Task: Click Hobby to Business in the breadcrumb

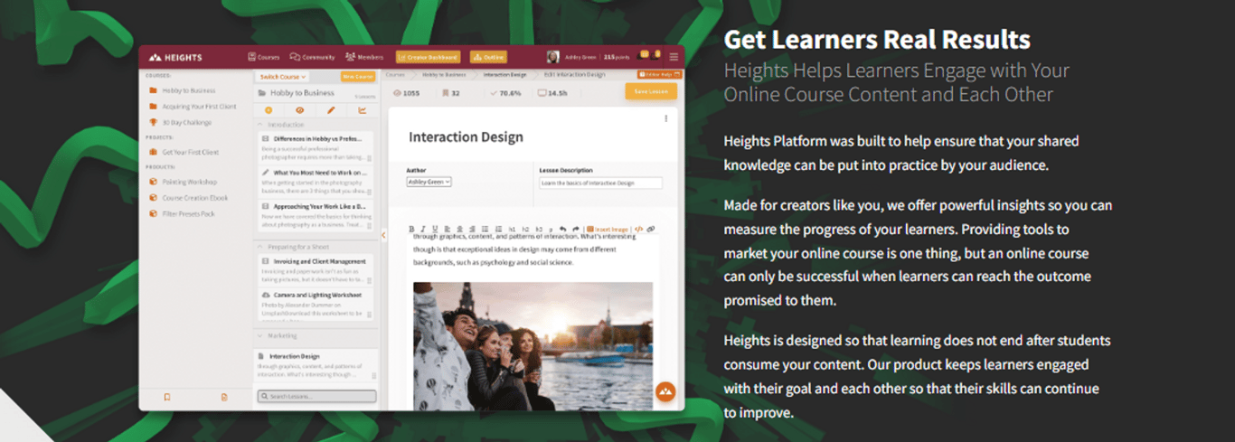Action: 444,74
